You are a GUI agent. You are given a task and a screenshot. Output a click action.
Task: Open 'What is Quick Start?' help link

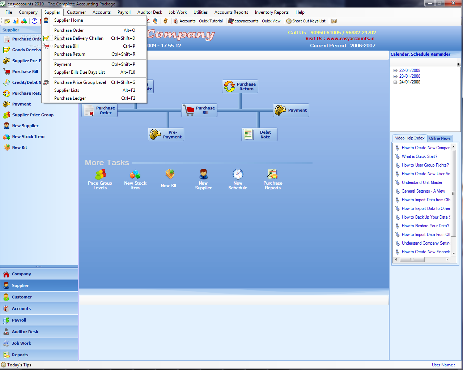pyautogui.click(x=419, y=156)
